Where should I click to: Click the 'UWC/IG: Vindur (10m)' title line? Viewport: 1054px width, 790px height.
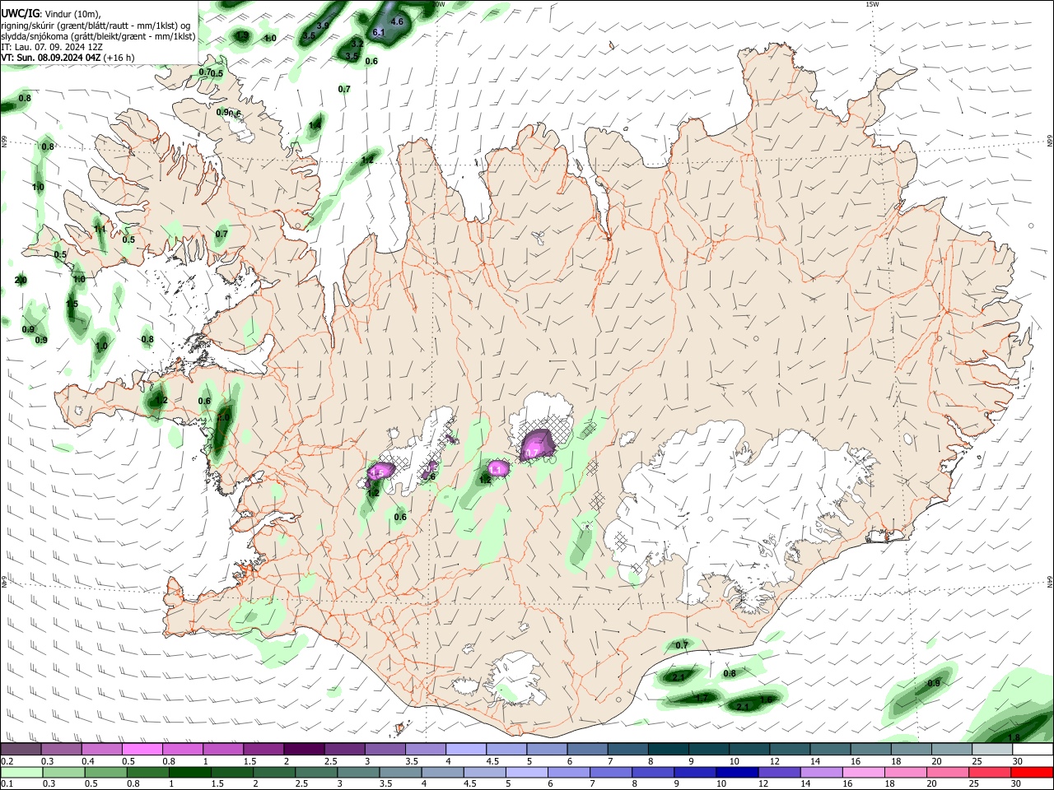pyautogui.click(x=50, y=14)
